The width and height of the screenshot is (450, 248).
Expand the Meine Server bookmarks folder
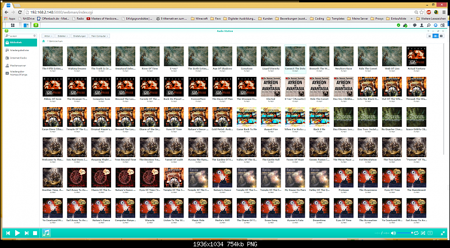click(357, 19)
